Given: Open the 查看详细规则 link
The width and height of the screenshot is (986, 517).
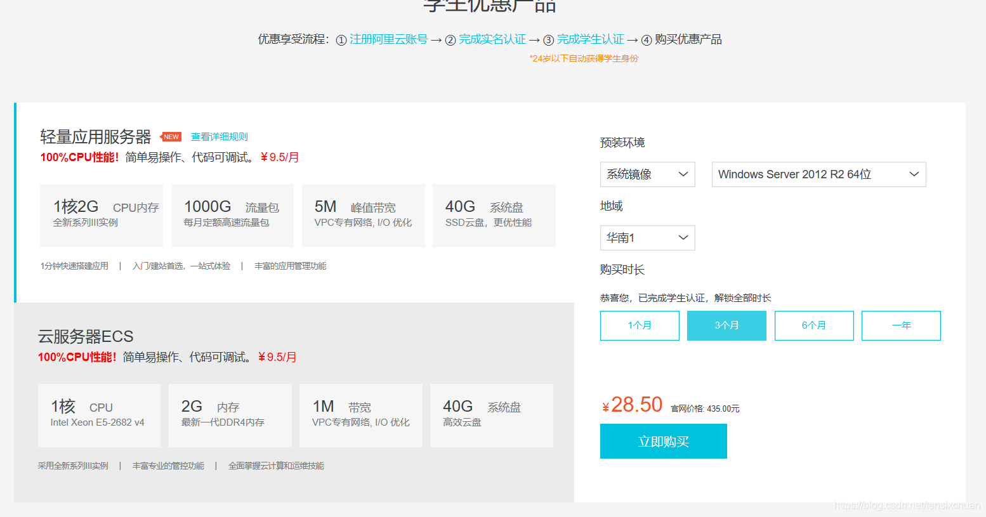Looking at the screenshot, I should point(220,137).
